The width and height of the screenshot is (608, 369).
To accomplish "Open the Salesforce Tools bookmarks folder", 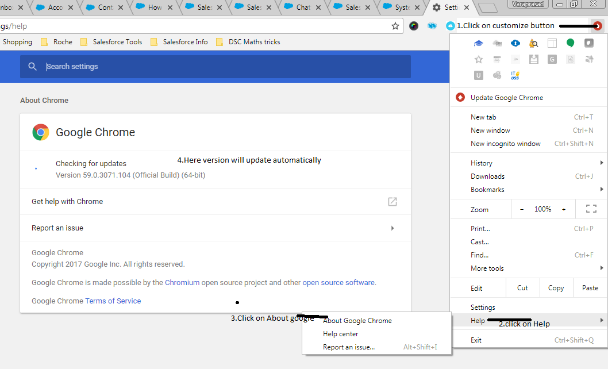I will (x=111, y=42).
